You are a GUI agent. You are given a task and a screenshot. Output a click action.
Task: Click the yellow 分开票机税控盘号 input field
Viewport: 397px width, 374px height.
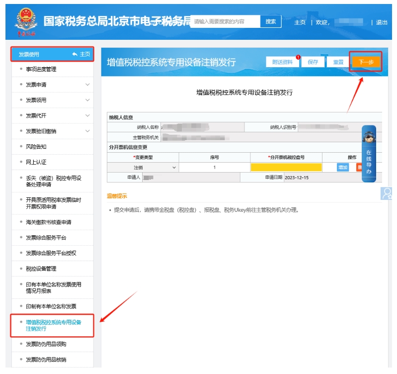point(286,168)
